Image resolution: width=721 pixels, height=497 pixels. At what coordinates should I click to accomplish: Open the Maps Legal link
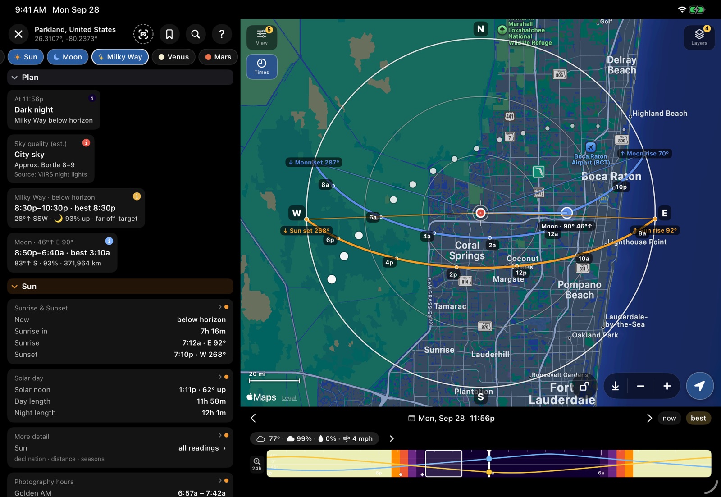(x=289, y=398)
